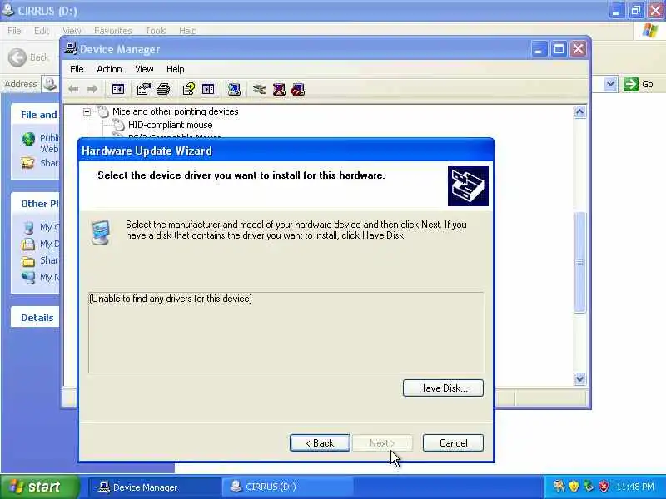The height and width of the screenshot is (499, 666).
Task: Open address bar dropdown in CIRRUS window
Action: pyautogui.click(x=610, y=84)
